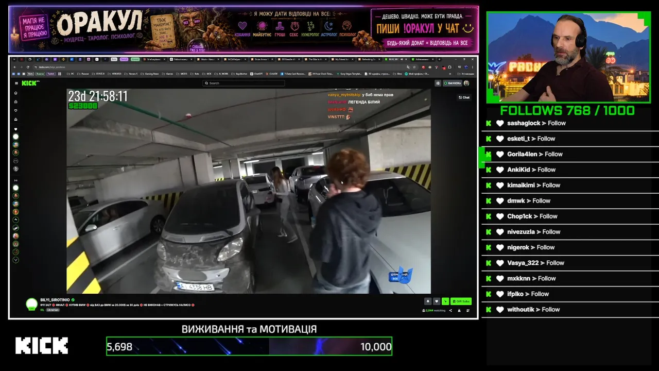
Task: Click the mxkknn follow alert row
Action: (570, 278)
